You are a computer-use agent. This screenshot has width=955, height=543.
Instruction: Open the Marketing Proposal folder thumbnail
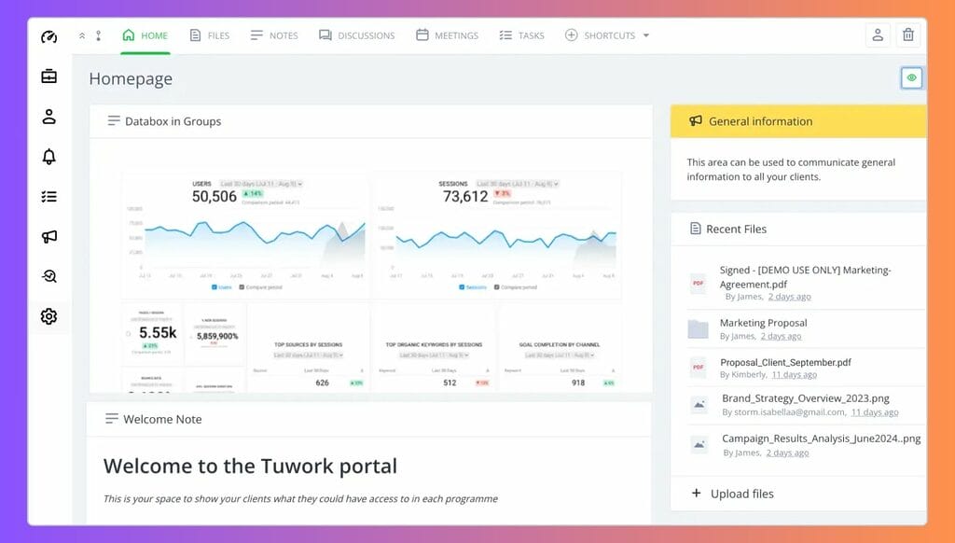coord(698,327)
